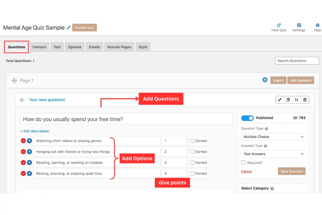Viewport: 322px width, 215px height.
Task: Click the blue gear icon on Page 1
Action: point(265,80)
